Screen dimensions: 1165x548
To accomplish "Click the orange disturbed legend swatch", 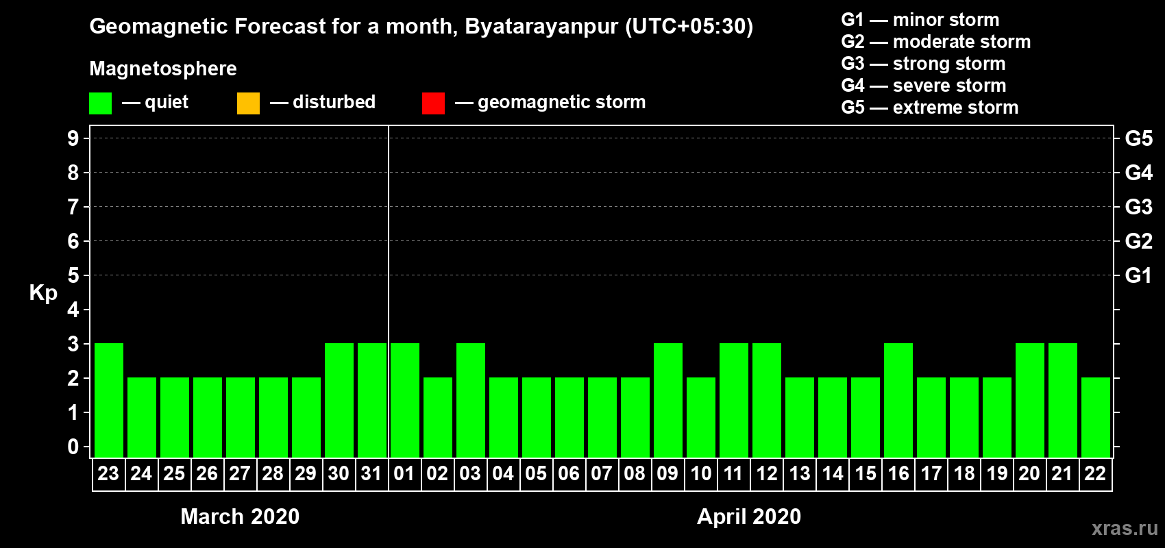I will coord(248,103).
